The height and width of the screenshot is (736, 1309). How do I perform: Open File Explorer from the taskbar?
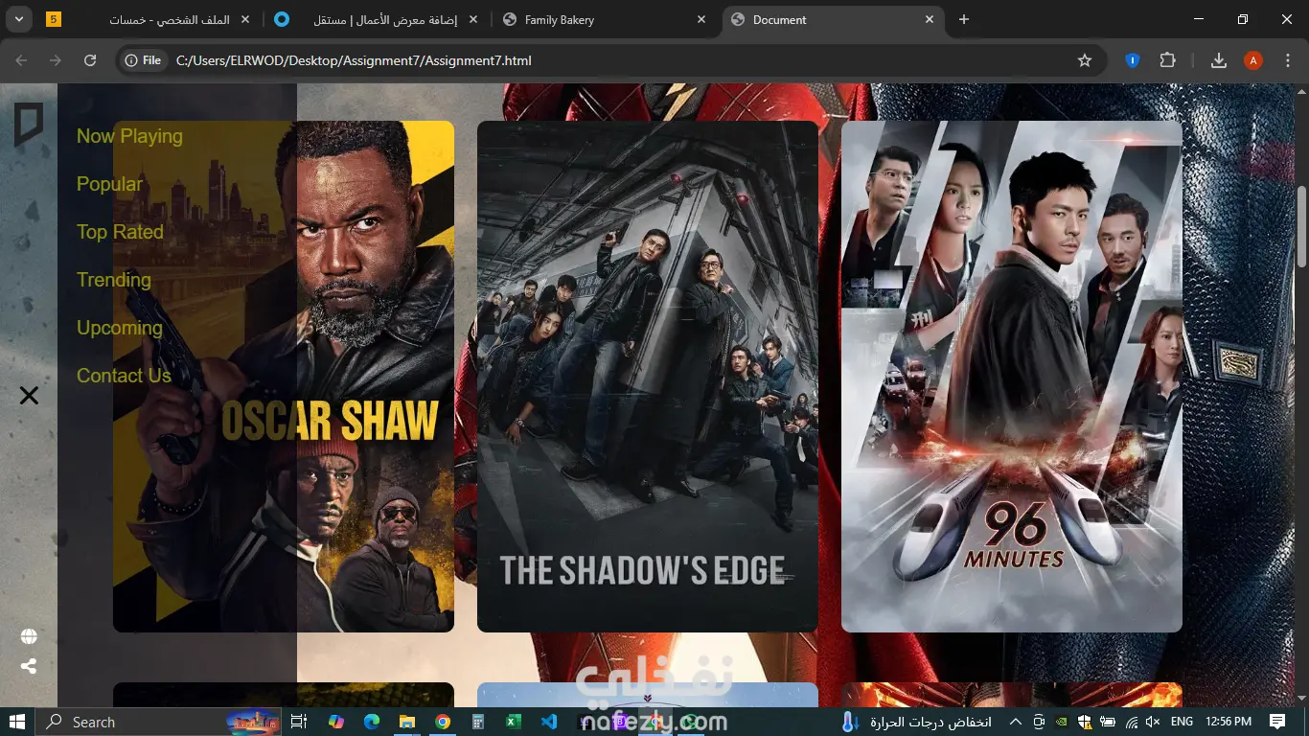pyautogui.click(x=407, y=722)
